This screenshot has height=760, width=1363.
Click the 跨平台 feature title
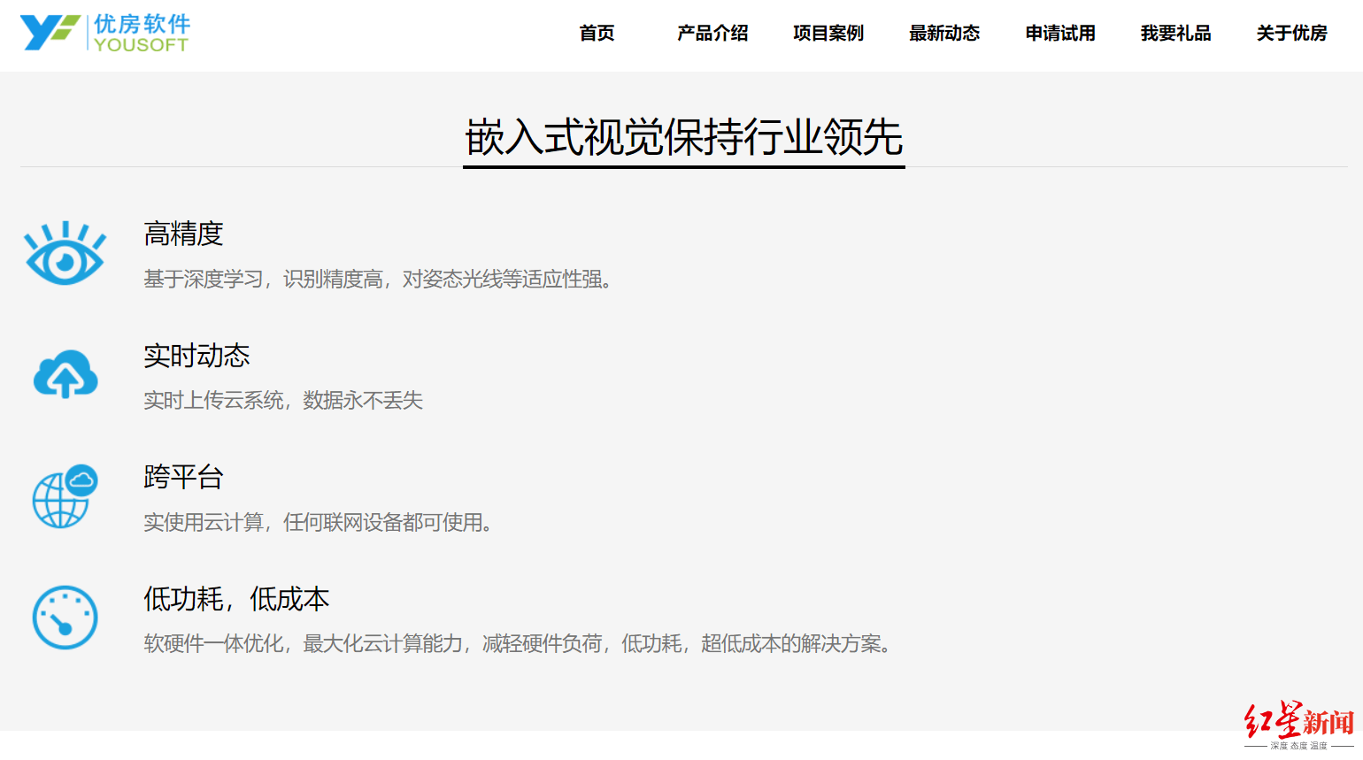183,478
